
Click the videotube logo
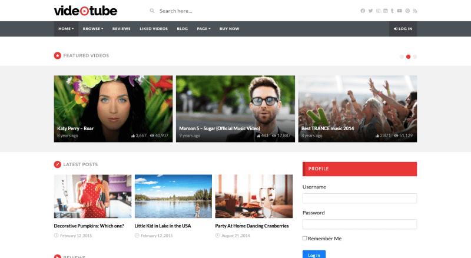point(85,11)
